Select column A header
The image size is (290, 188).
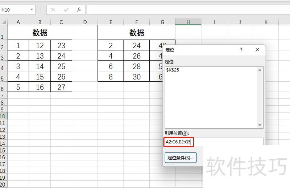coord(18,22)
